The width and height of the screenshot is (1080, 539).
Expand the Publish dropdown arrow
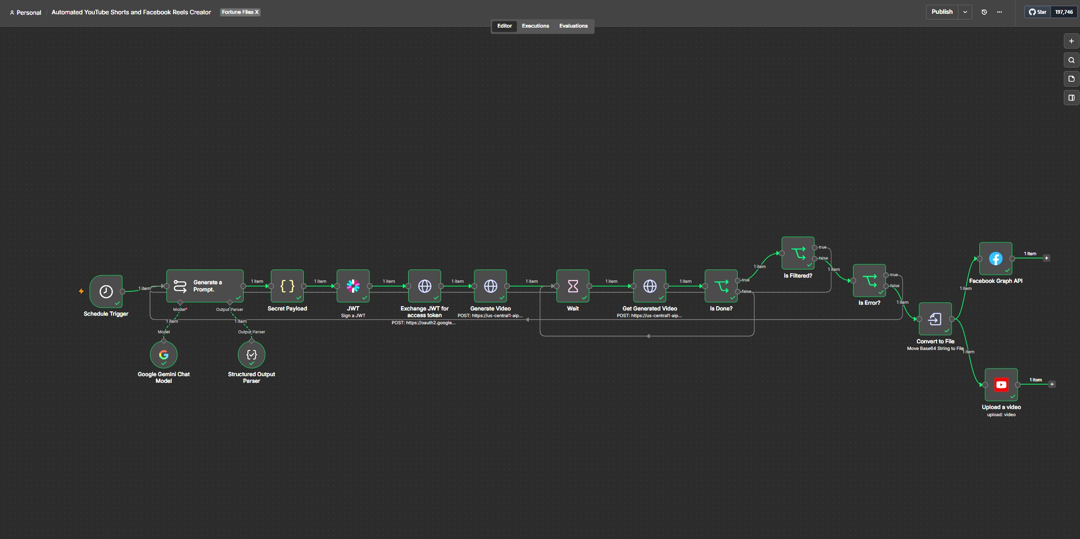coord(965,12)
